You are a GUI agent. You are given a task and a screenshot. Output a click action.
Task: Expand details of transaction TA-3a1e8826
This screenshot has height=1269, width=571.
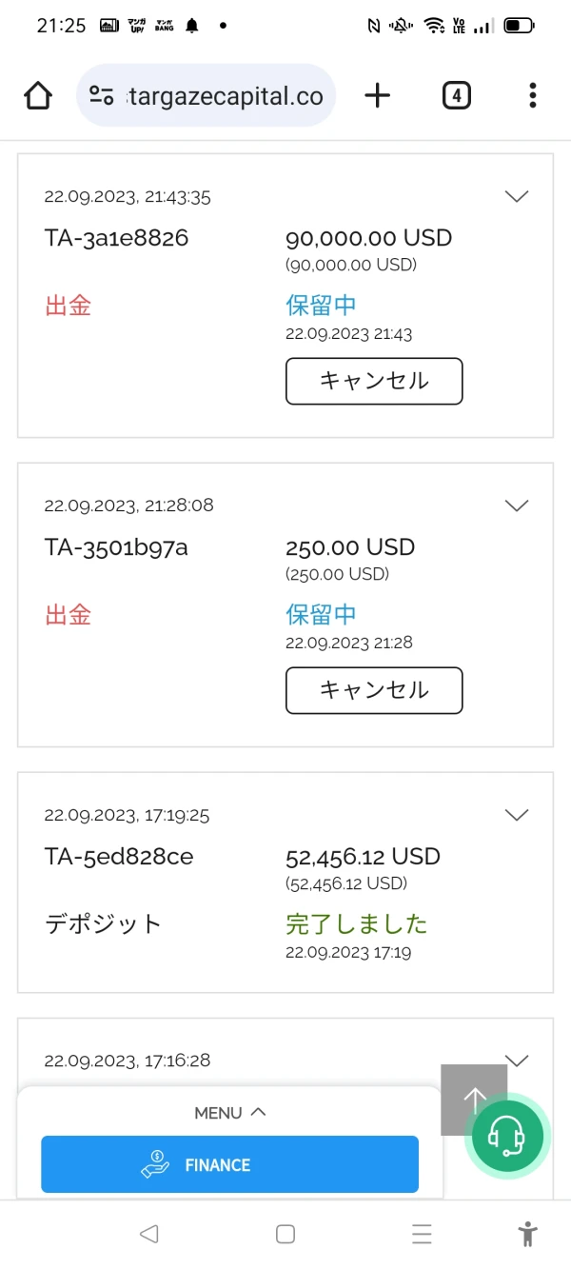[516, 196]
